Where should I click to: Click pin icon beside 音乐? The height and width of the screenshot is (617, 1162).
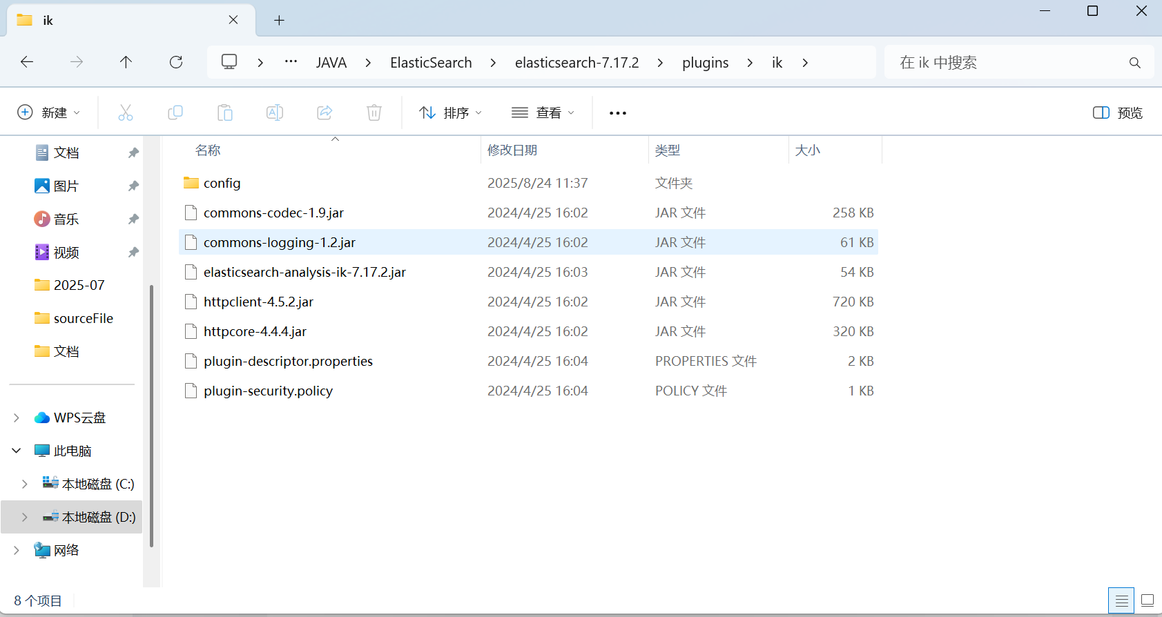(134, 219)
